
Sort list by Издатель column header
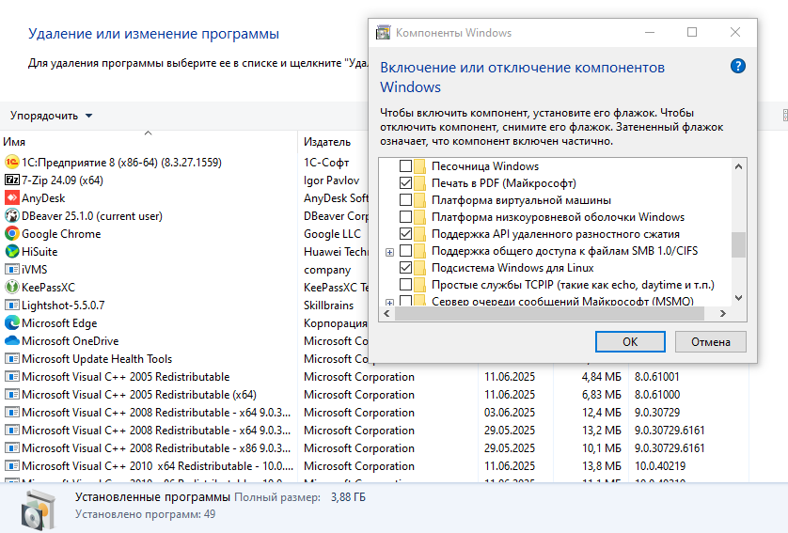pyautogui.click(x=326, y=142)
